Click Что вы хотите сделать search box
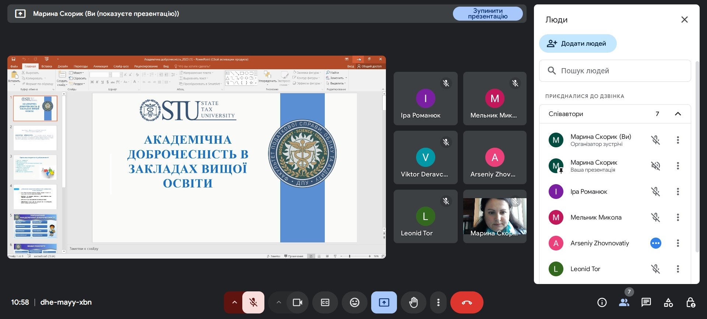The height and width of the screenshot is (319, 707). click(x=192, y=66)
